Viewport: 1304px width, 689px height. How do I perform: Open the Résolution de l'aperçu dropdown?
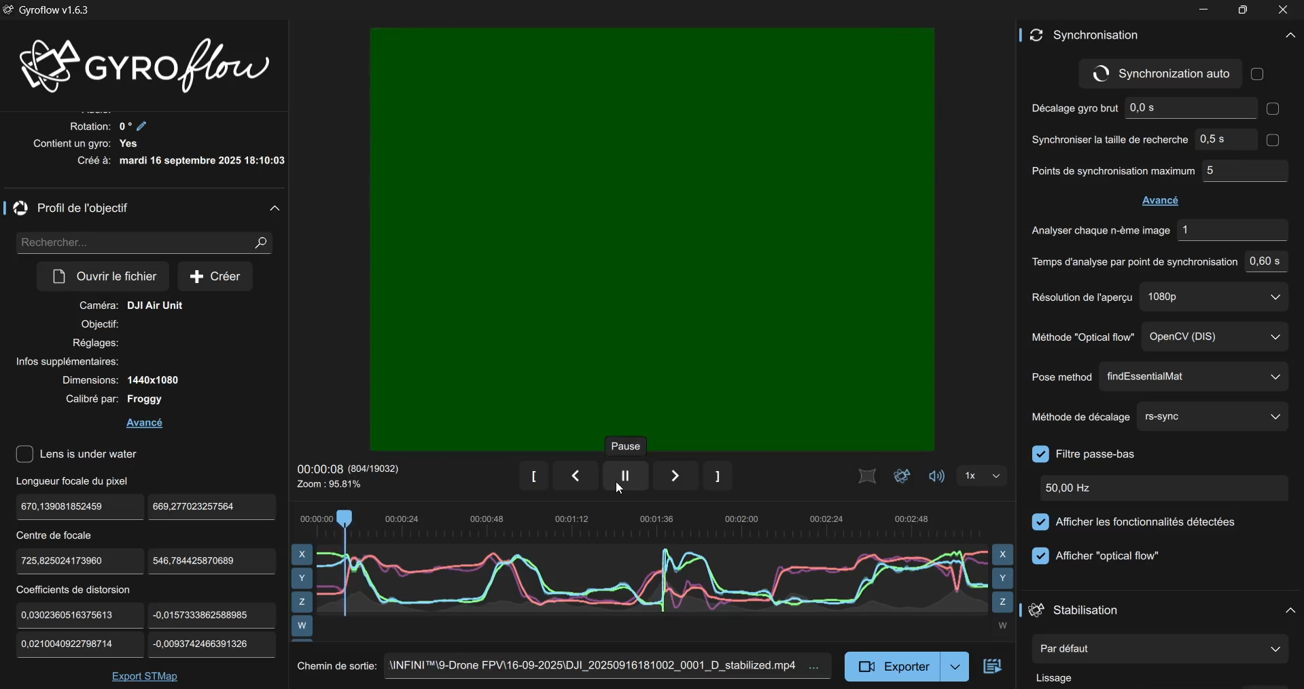[x=1214, y=297]
